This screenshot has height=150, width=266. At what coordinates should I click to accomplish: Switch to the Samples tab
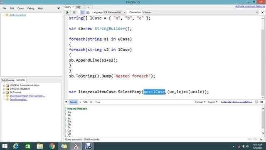20,80
